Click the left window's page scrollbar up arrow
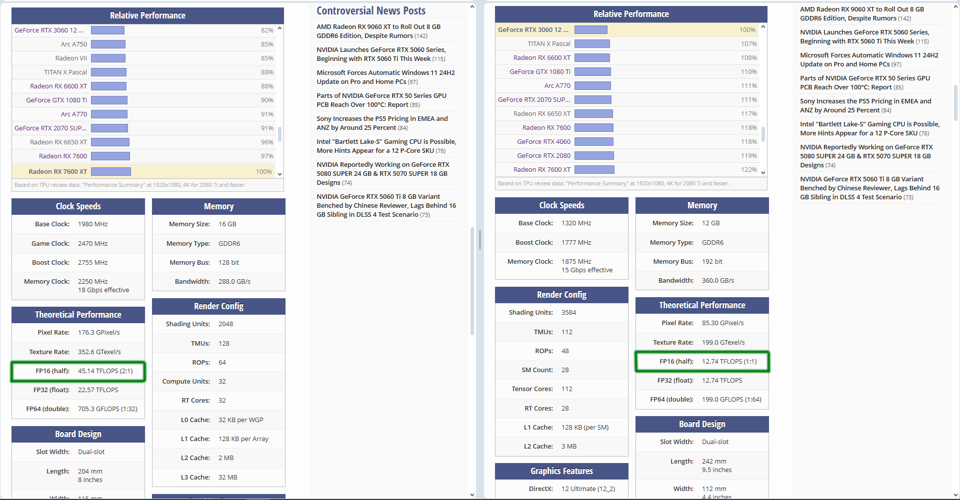 (x=472, y=7)
